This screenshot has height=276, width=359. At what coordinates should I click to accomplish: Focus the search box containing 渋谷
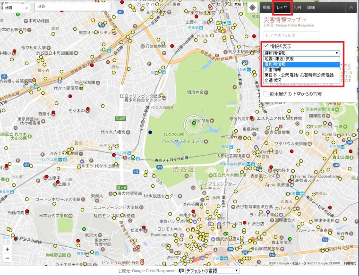[73, 7]
